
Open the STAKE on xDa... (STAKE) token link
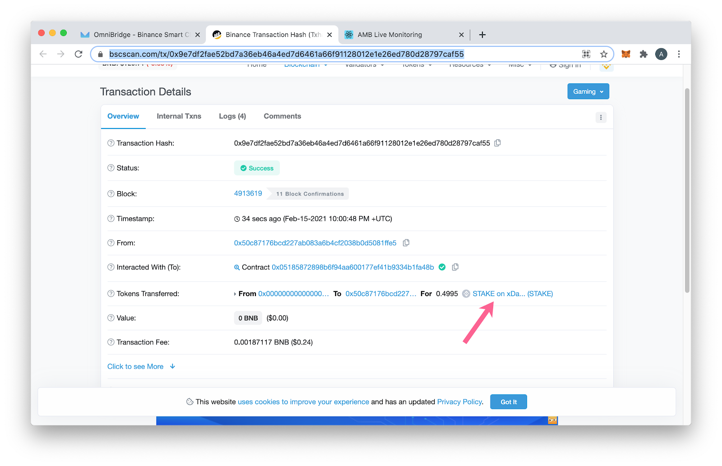513,293
